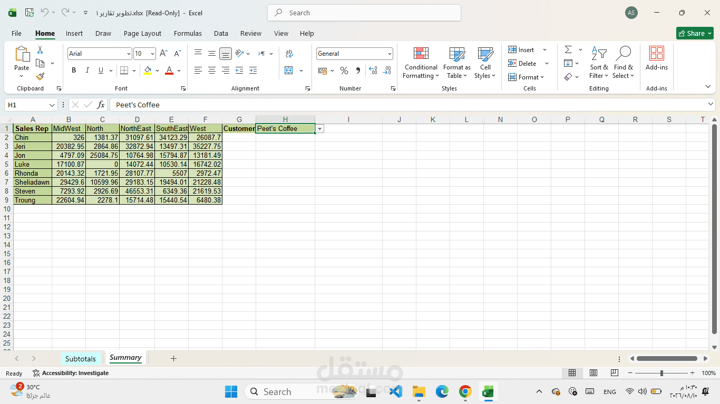Increase font size with the large A
Viewport: 720px width, 404px height.
163,54
